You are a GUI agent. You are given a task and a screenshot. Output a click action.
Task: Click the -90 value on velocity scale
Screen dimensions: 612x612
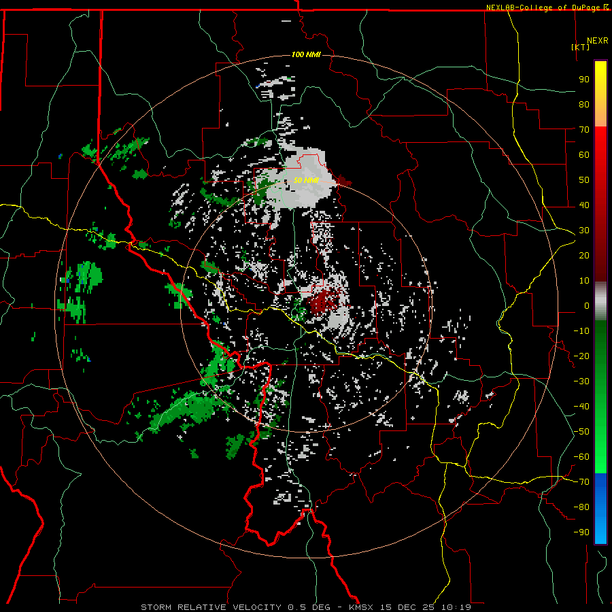(x=581, y=532)
